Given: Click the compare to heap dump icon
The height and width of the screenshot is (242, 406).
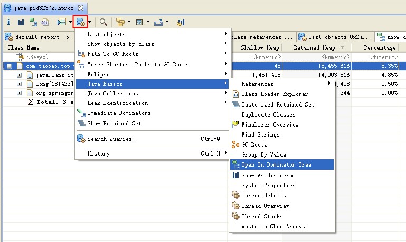Looking at the screenshot, I should (x=181, y=22).
